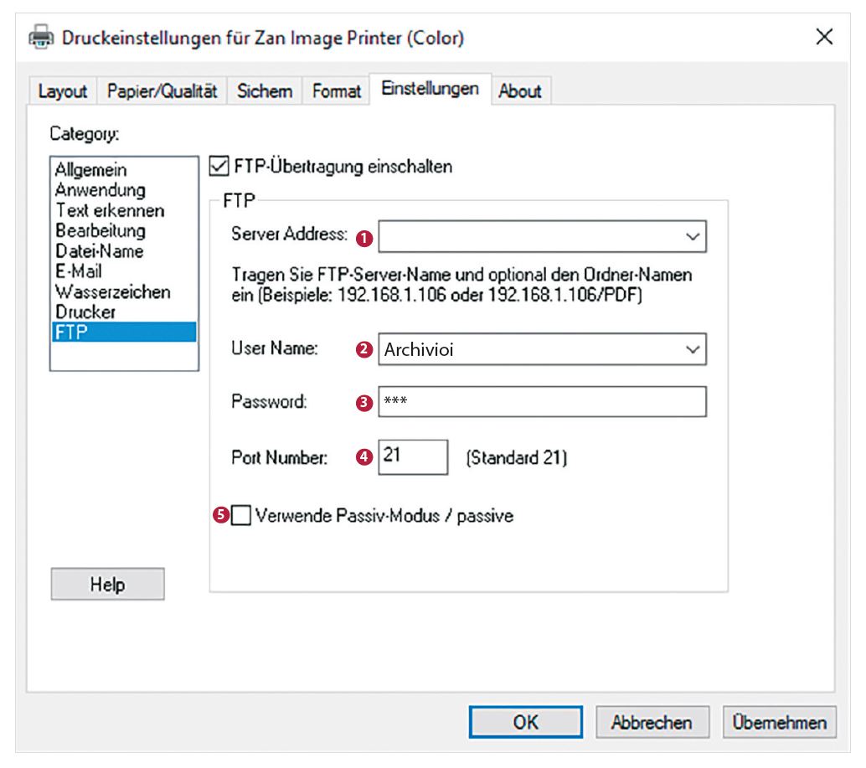Close the Druckeinstellungen dialog window
The image size is (866, 768).
(824, 38)
